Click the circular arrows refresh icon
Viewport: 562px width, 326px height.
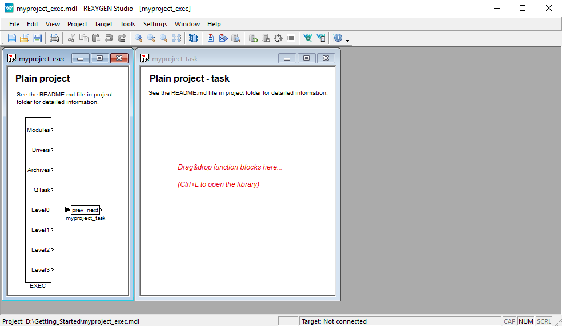(278, 38)
